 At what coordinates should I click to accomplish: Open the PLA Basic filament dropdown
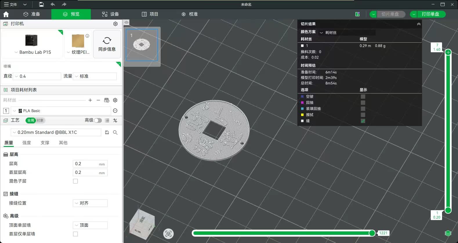[61, 111]
